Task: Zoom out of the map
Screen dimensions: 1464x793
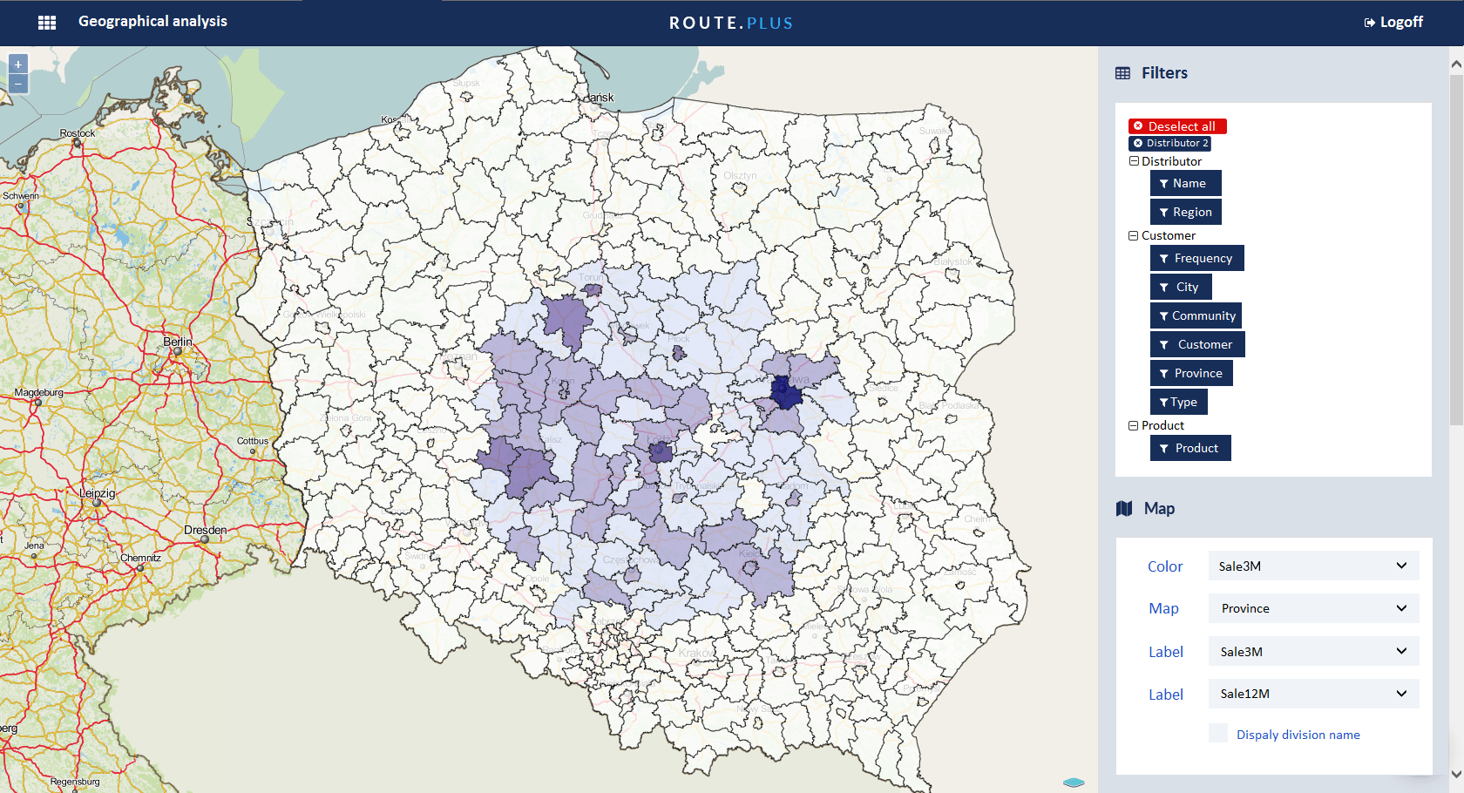Action: click(18, 84)
